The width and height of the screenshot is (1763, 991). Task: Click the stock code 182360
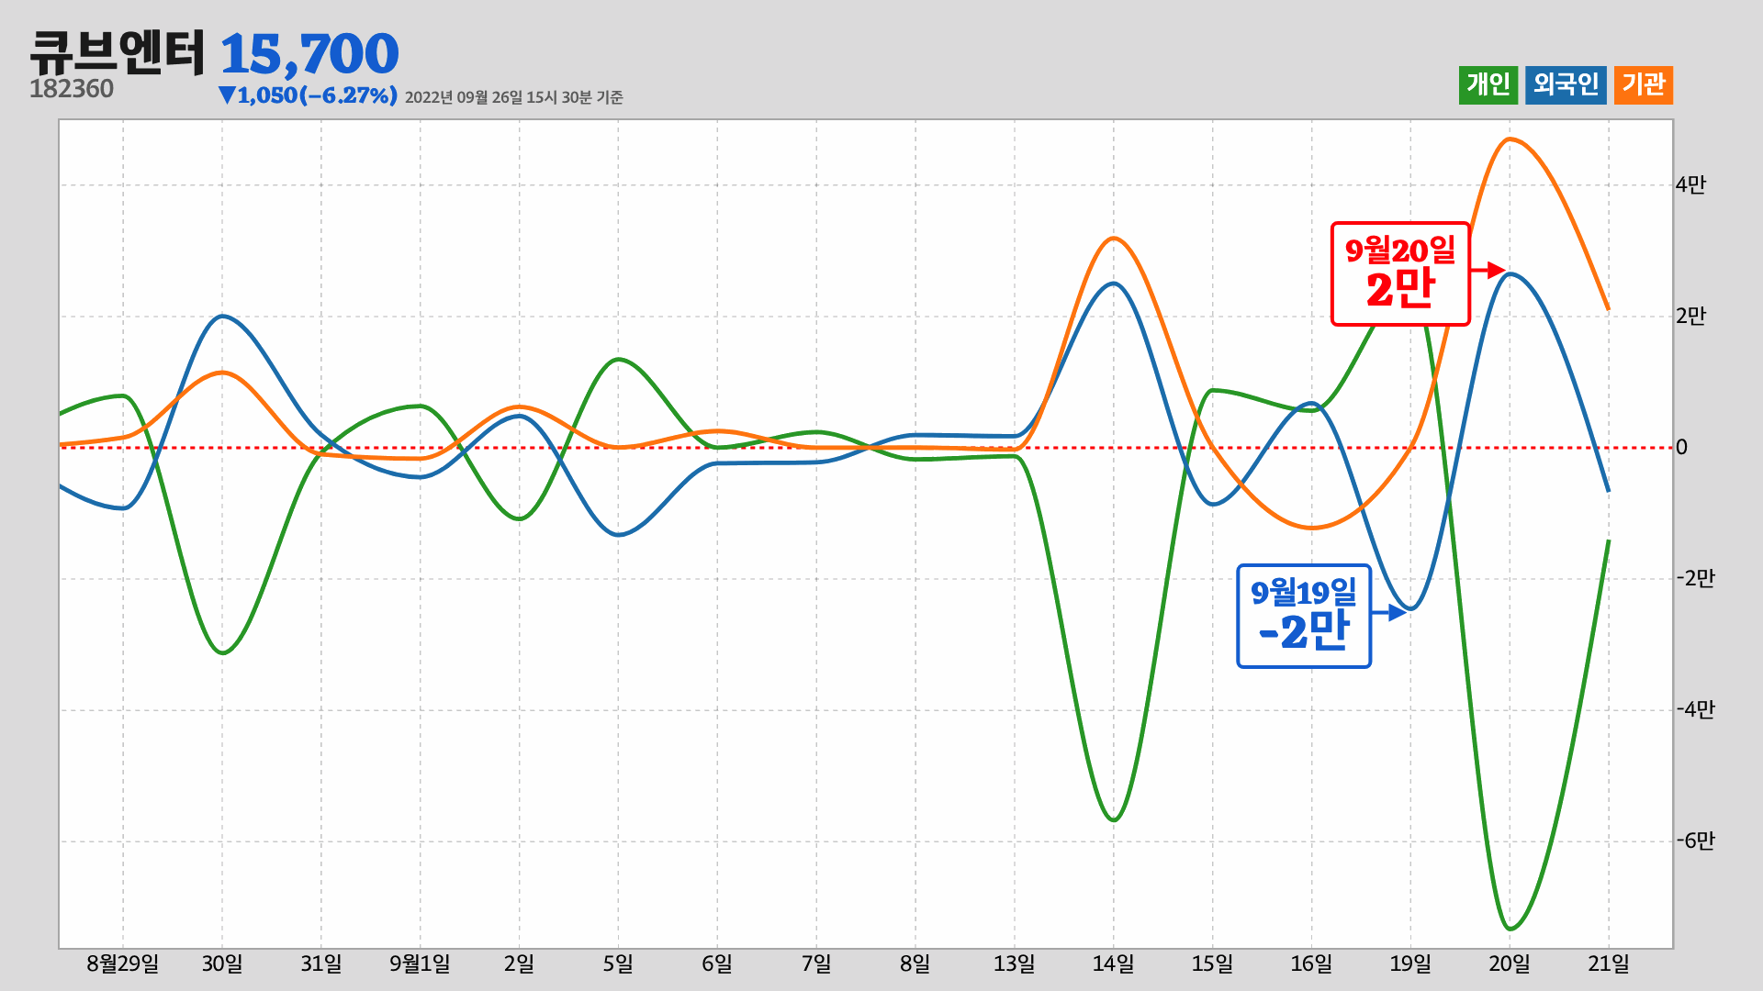[x=72, y=89]
